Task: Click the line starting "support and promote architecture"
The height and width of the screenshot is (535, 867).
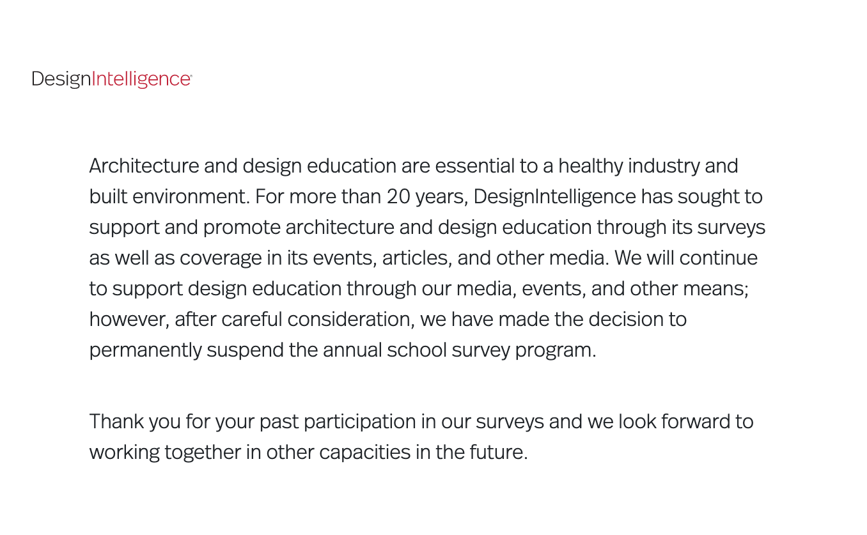Action: (427, 228)
